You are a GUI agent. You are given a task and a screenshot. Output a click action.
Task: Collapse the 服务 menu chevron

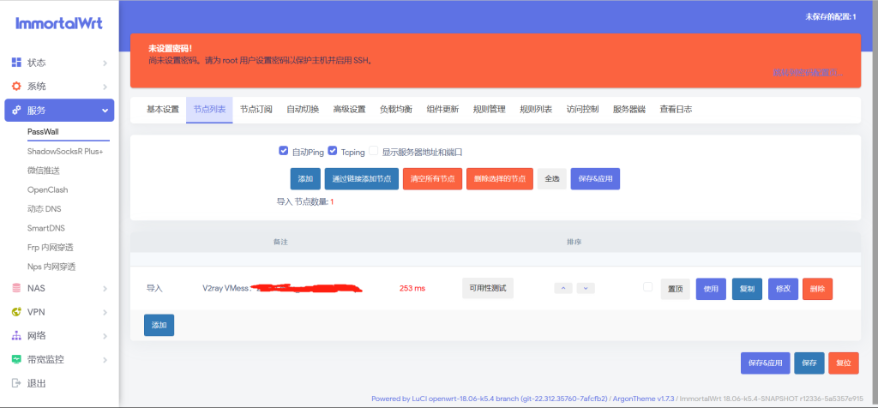105,111
